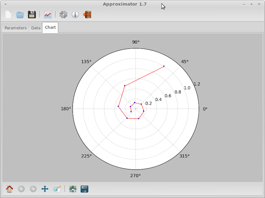The height and width of the screenshot is (198, 265).
Task: Create a new file from the toolbar
Action: pyautogui.click(x=9, y=15)
